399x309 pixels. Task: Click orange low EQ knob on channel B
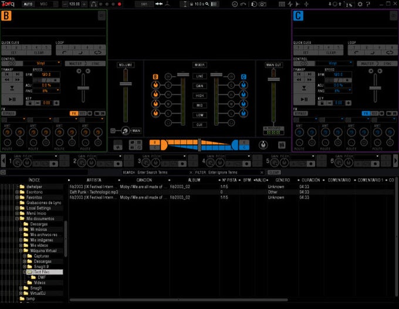click(155, 113)
